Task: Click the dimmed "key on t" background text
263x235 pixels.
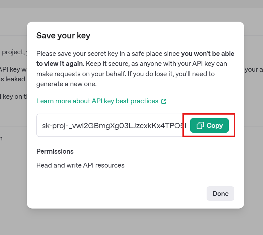Action: pos(15,97)
